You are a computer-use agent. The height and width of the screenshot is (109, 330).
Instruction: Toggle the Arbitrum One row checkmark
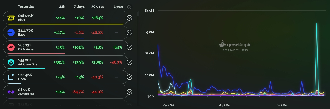[129, 62]
